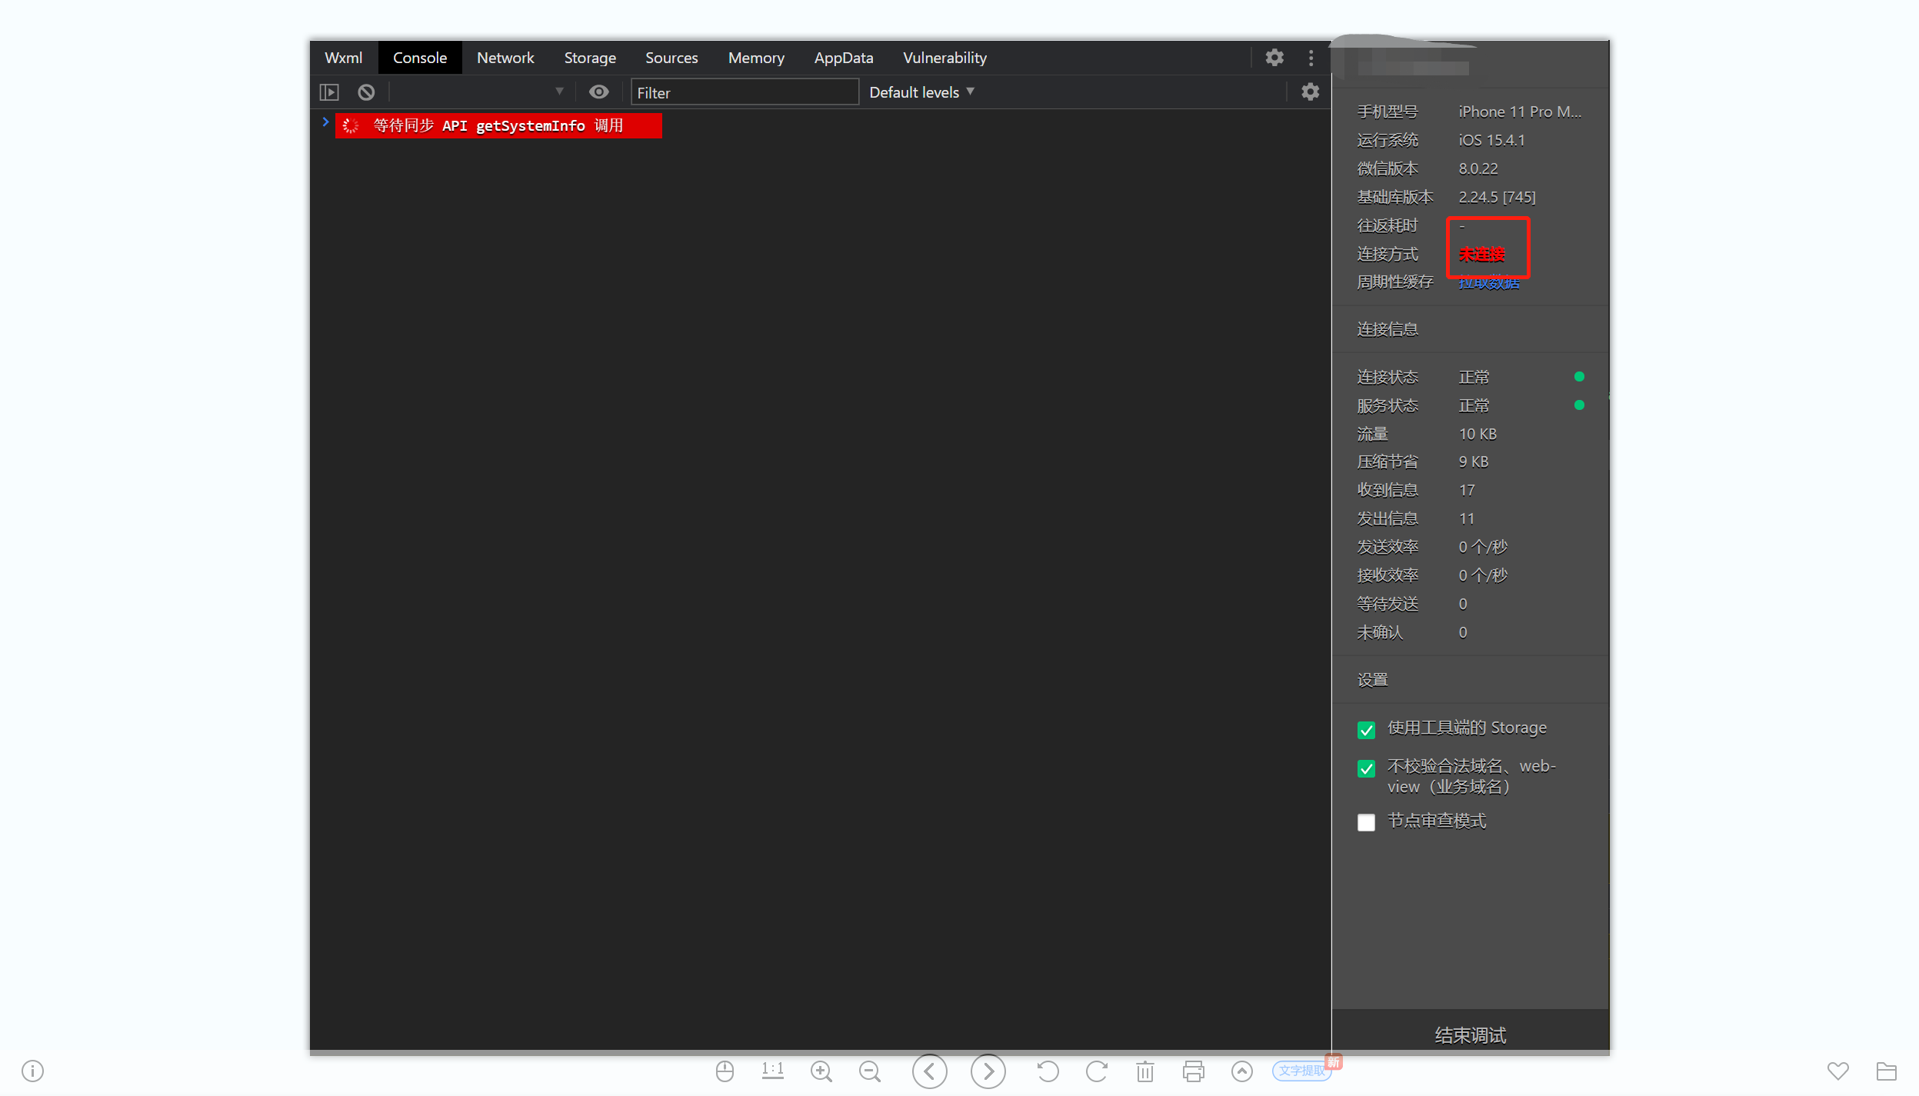This screenshot has width=1919, height=1096.
Task: Open the three-dot more options menu
Action: pos(1311,58)
